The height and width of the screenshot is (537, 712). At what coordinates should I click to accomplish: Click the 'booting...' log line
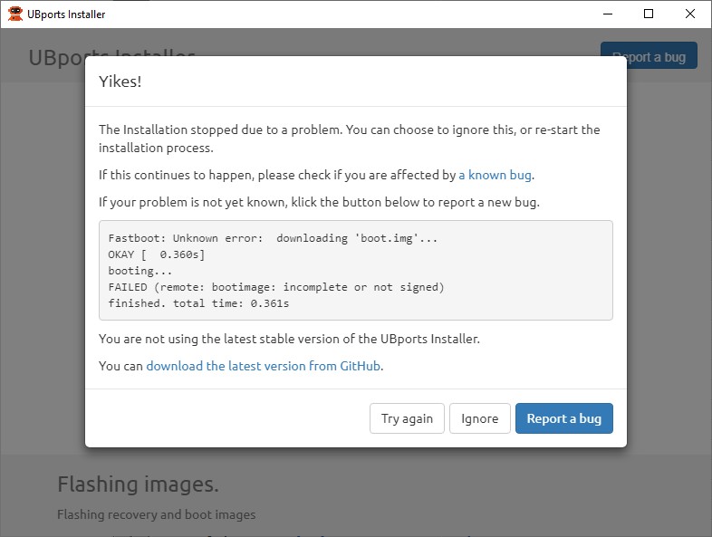point(140,271)
